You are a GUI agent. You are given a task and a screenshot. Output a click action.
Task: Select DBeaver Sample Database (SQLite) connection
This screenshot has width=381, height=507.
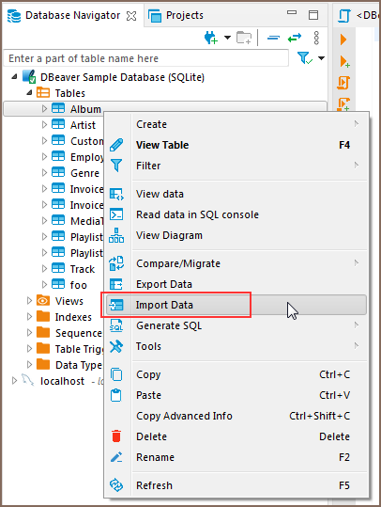pos(122,77)
